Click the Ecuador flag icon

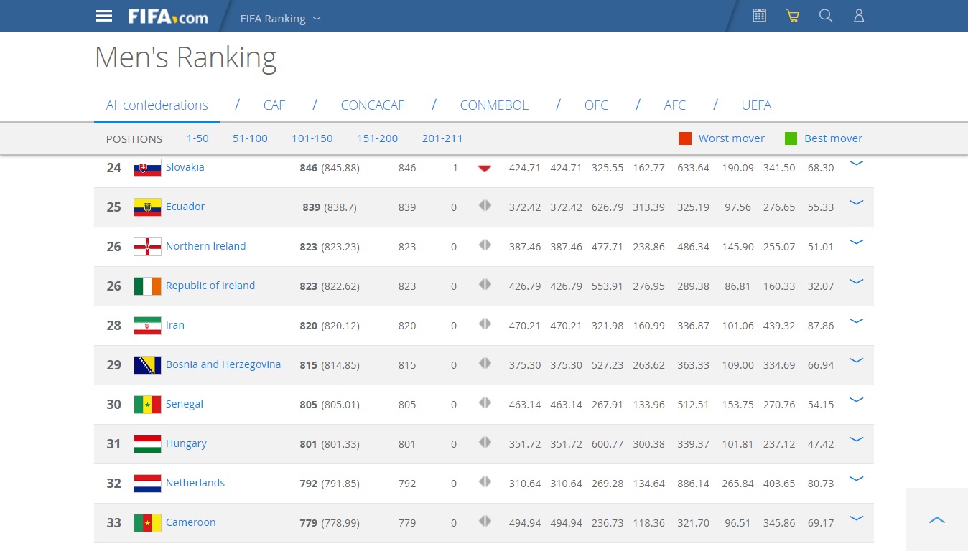point(147,207)
